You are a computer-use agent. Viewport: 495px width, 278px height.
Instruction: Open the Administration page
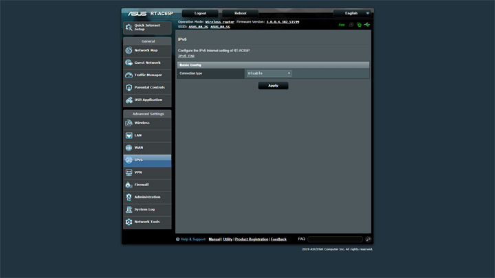tap(147, 197)
